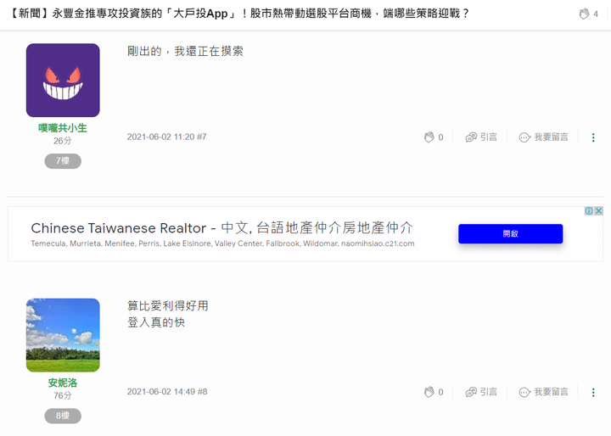The width and height of the screenshot is (611, 436).
Task: Quote post #7 using 引言
Action: click(x=481, y=137)
